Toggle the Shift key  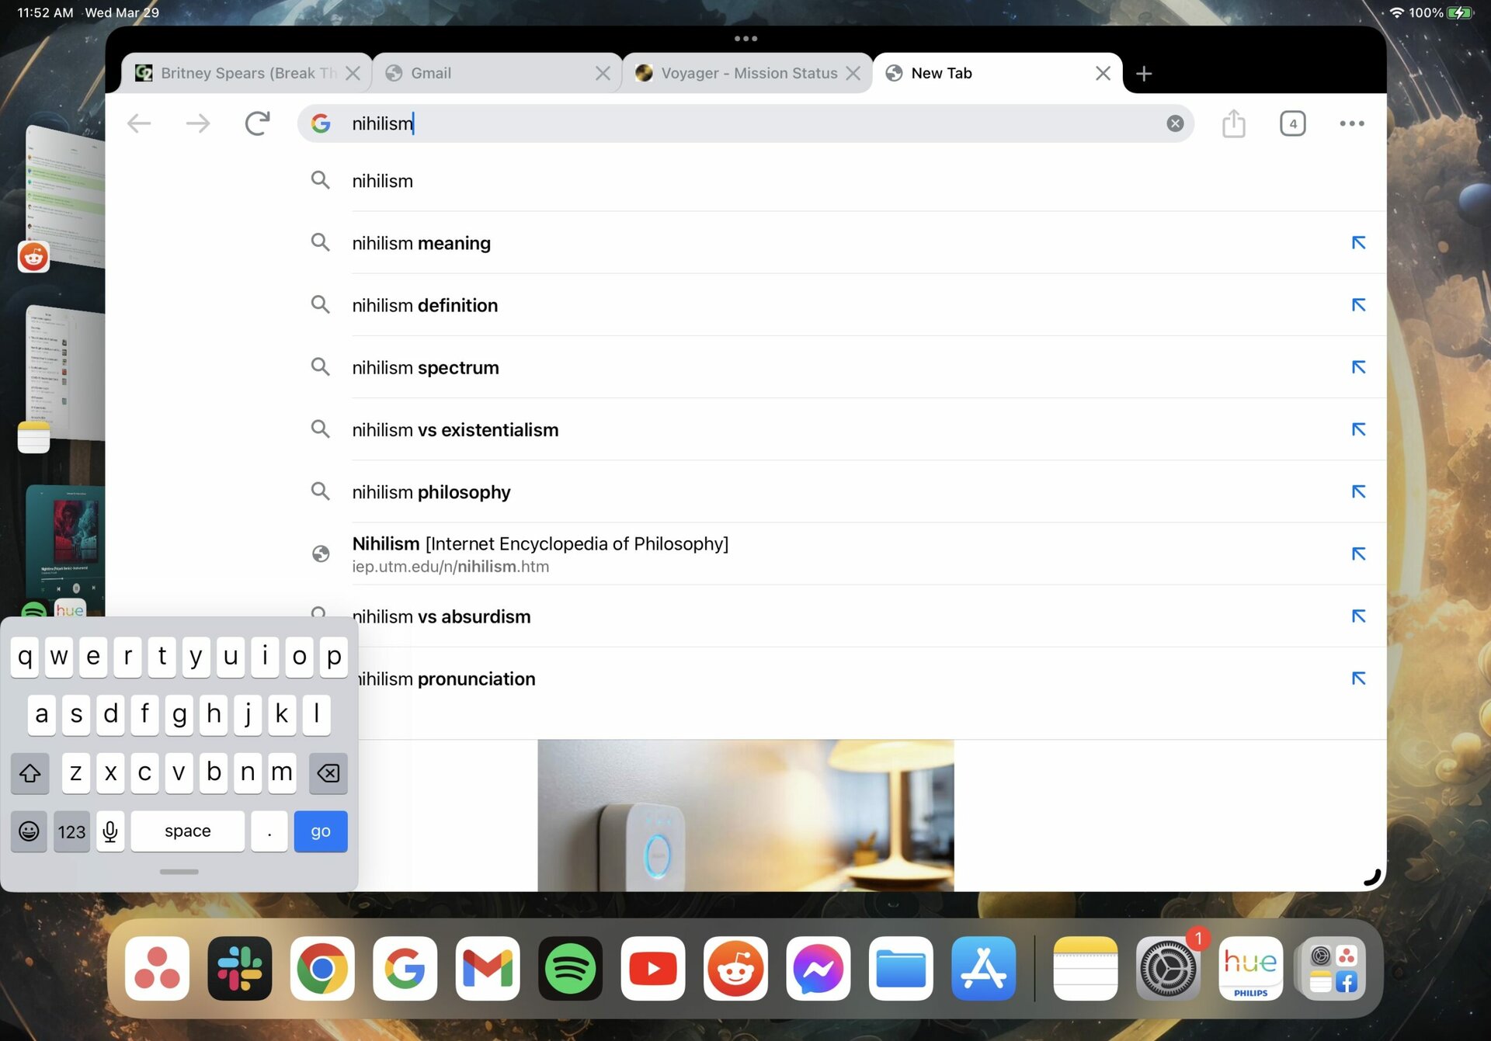coord(30,773)
